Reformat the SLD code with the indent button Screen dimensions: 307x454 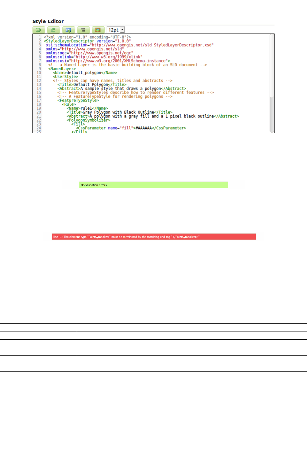coord(83,30)
